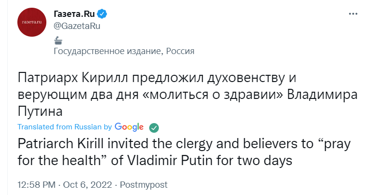Screen dimensions: 366x195
Task: Click the word Путина in the Russian tweet
Action: 40,111
